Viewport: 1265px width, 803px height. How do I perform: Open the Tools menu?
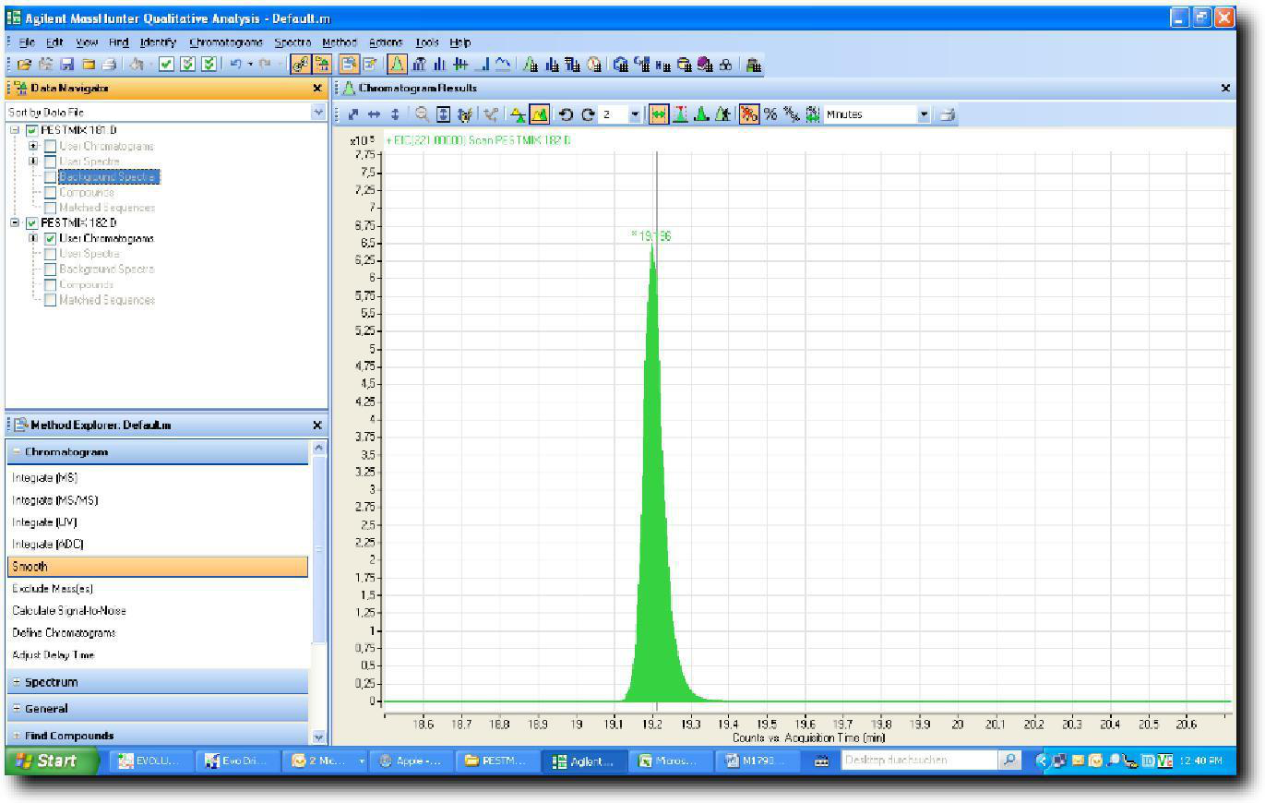(427, 42)
